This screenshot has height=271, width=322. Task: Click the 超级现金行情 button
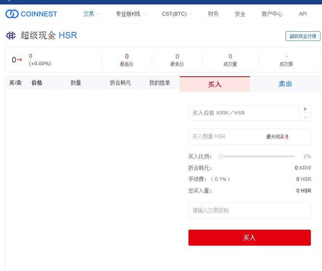302,36
